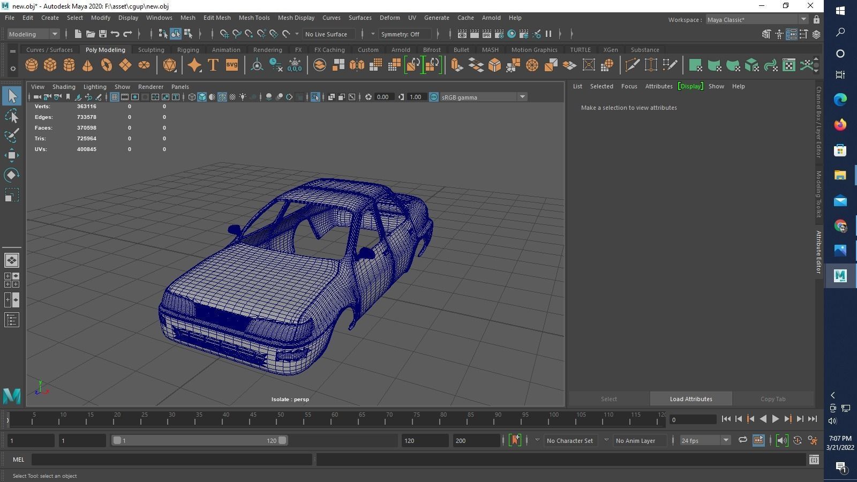Switch to the Sculpting shelf tab
The image size is (857, 482).
(151, 50)
